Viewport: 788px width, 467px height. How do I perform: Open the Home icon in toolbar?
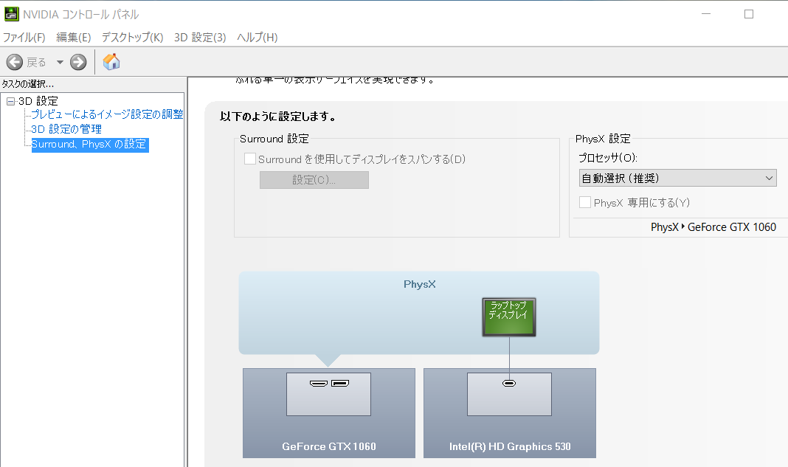(111, 62)
